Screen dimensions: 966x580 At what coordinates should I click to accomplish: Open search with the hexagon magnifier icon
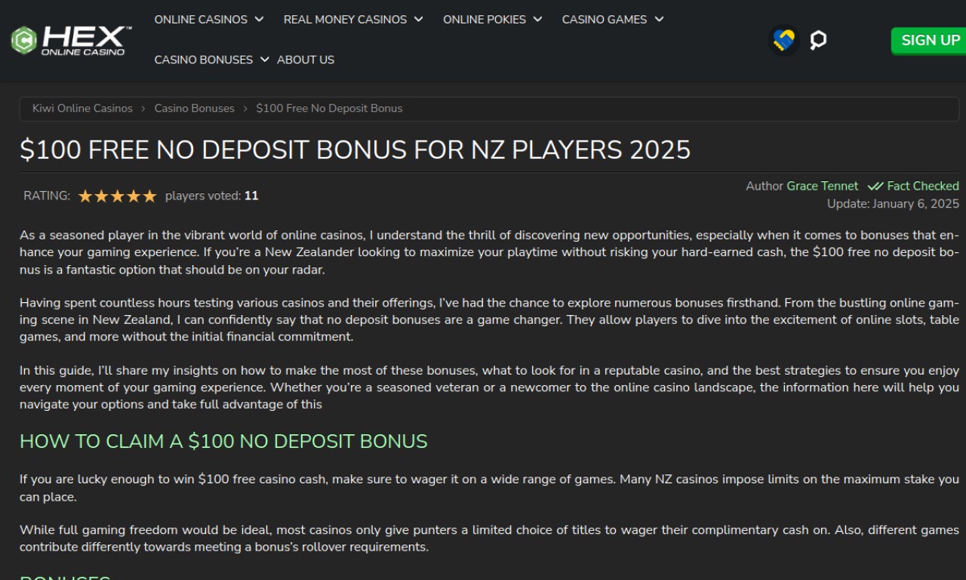pyautogui.click(x=818, y=40)
